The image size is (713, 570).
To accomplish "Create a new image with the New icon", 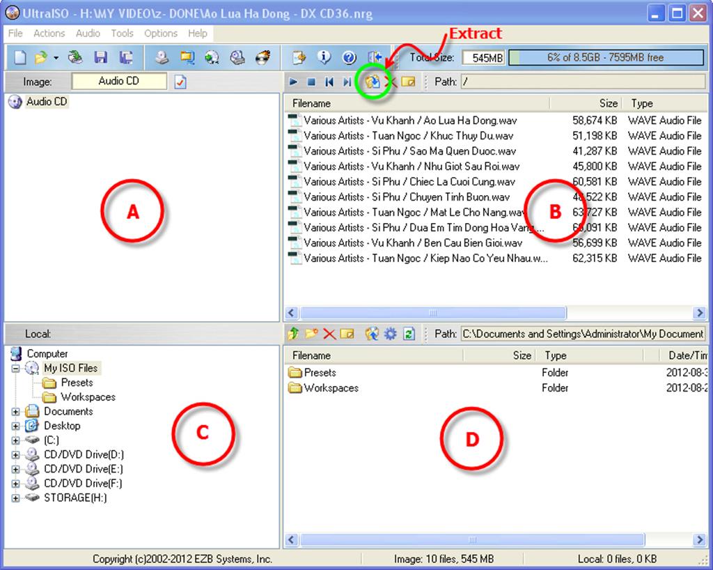I will coord(20,57).
